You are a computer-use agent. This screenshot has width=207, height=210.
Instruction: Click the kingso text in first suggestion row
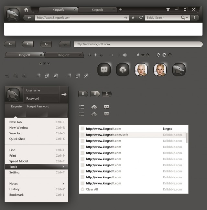168,129
